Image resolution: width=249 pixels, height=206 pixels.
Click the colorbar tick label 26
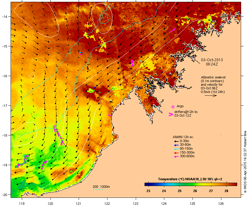tap(195, 191)
